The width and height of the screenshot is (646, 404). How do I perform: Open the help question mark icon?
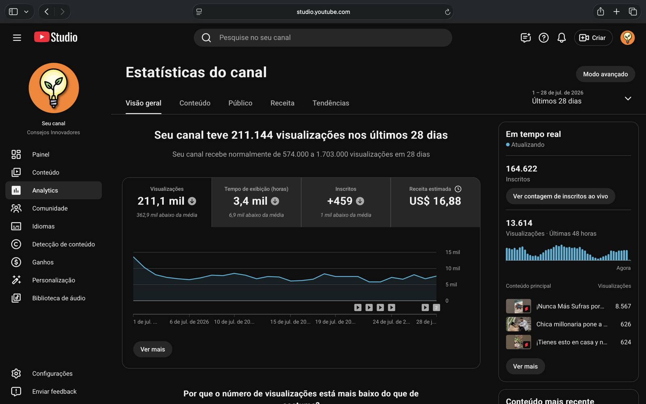[543, 38]
